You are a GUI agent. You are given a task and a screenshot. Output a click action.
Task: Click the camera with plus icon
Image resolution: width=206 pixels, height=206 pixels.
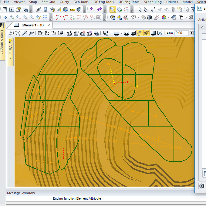tap(69, 33)
